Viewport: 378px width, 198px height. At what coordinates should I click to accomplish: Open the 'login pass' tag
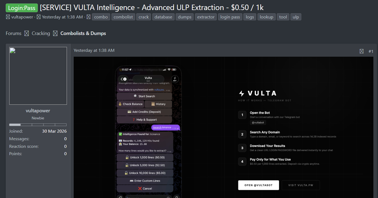coord(230,17)
